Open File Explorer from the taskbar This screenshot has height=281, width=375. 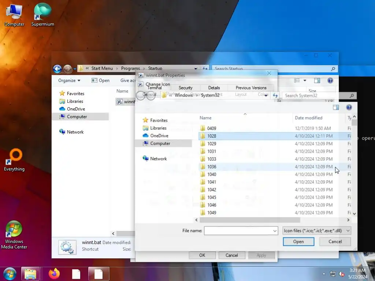[30, 274]
